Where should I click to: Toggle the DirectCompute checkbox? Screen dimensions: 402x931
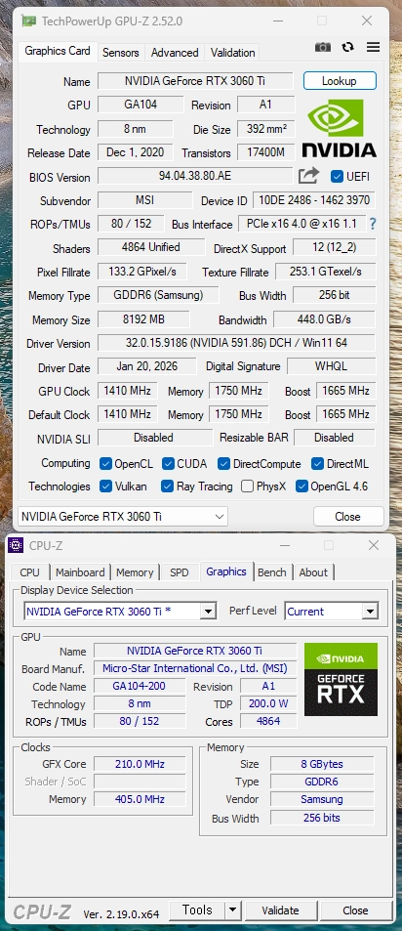(223, 463)
